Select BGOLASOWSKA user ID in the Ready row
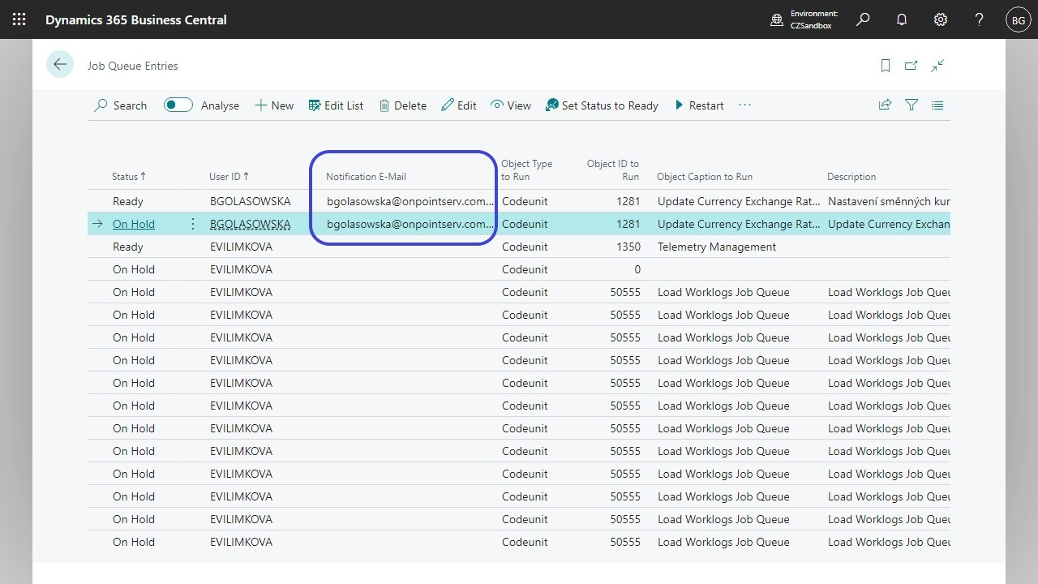This screenshot has width=1038, height=584. point(250,201)
